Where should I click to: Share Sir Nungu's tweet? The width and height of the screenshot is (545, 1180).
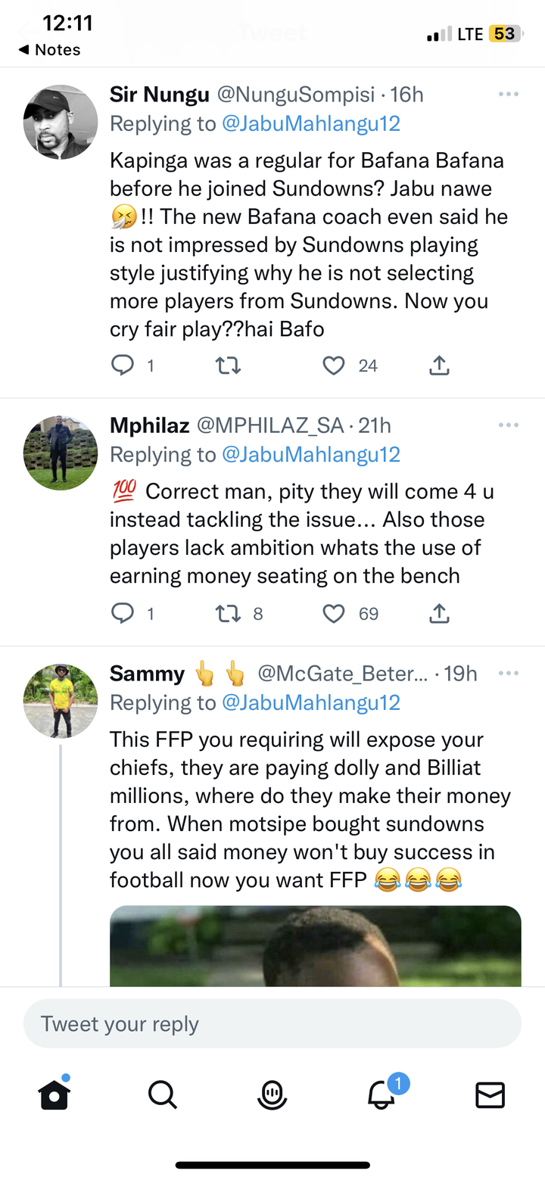click(439, 366)
